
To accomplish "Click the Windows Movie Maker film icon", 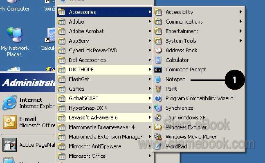I will [158, 137].
